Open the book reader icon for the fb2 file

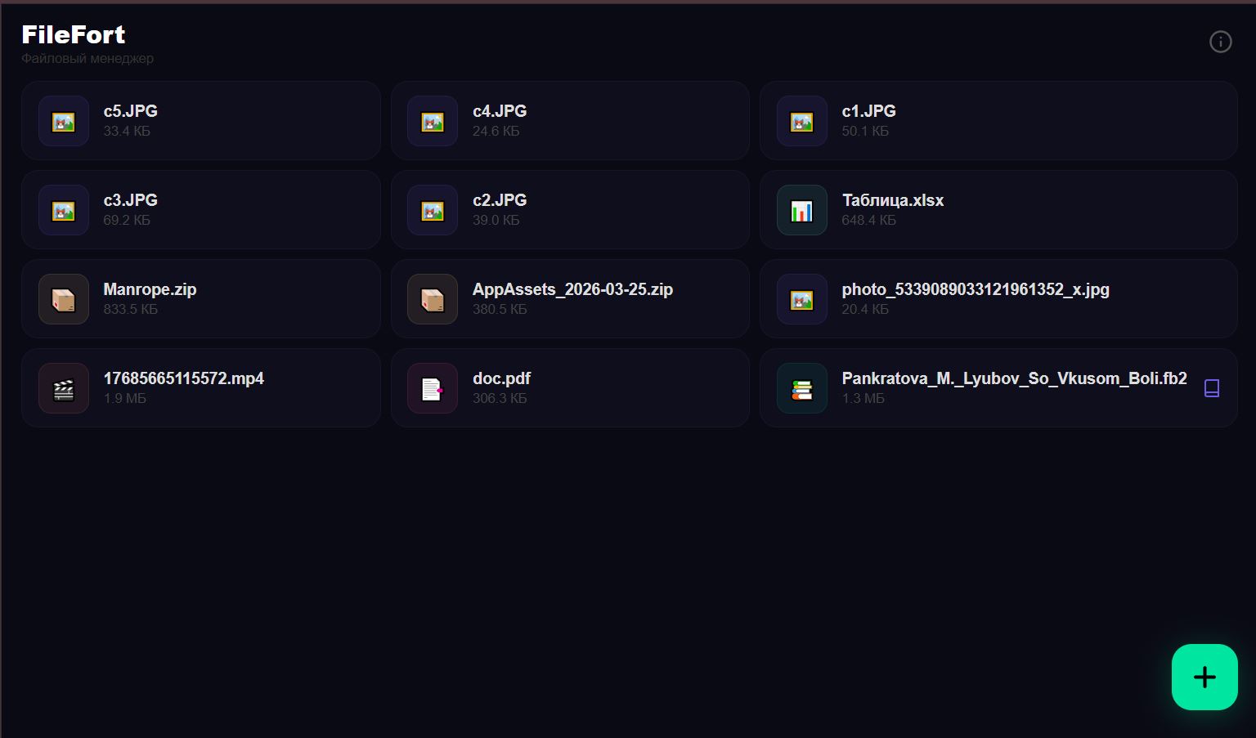point(1212,388)
